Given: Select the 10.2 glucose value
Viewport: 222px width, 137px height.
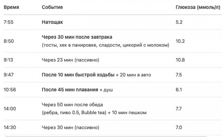Looking at the screenshot, I should (x=180, y=41).
